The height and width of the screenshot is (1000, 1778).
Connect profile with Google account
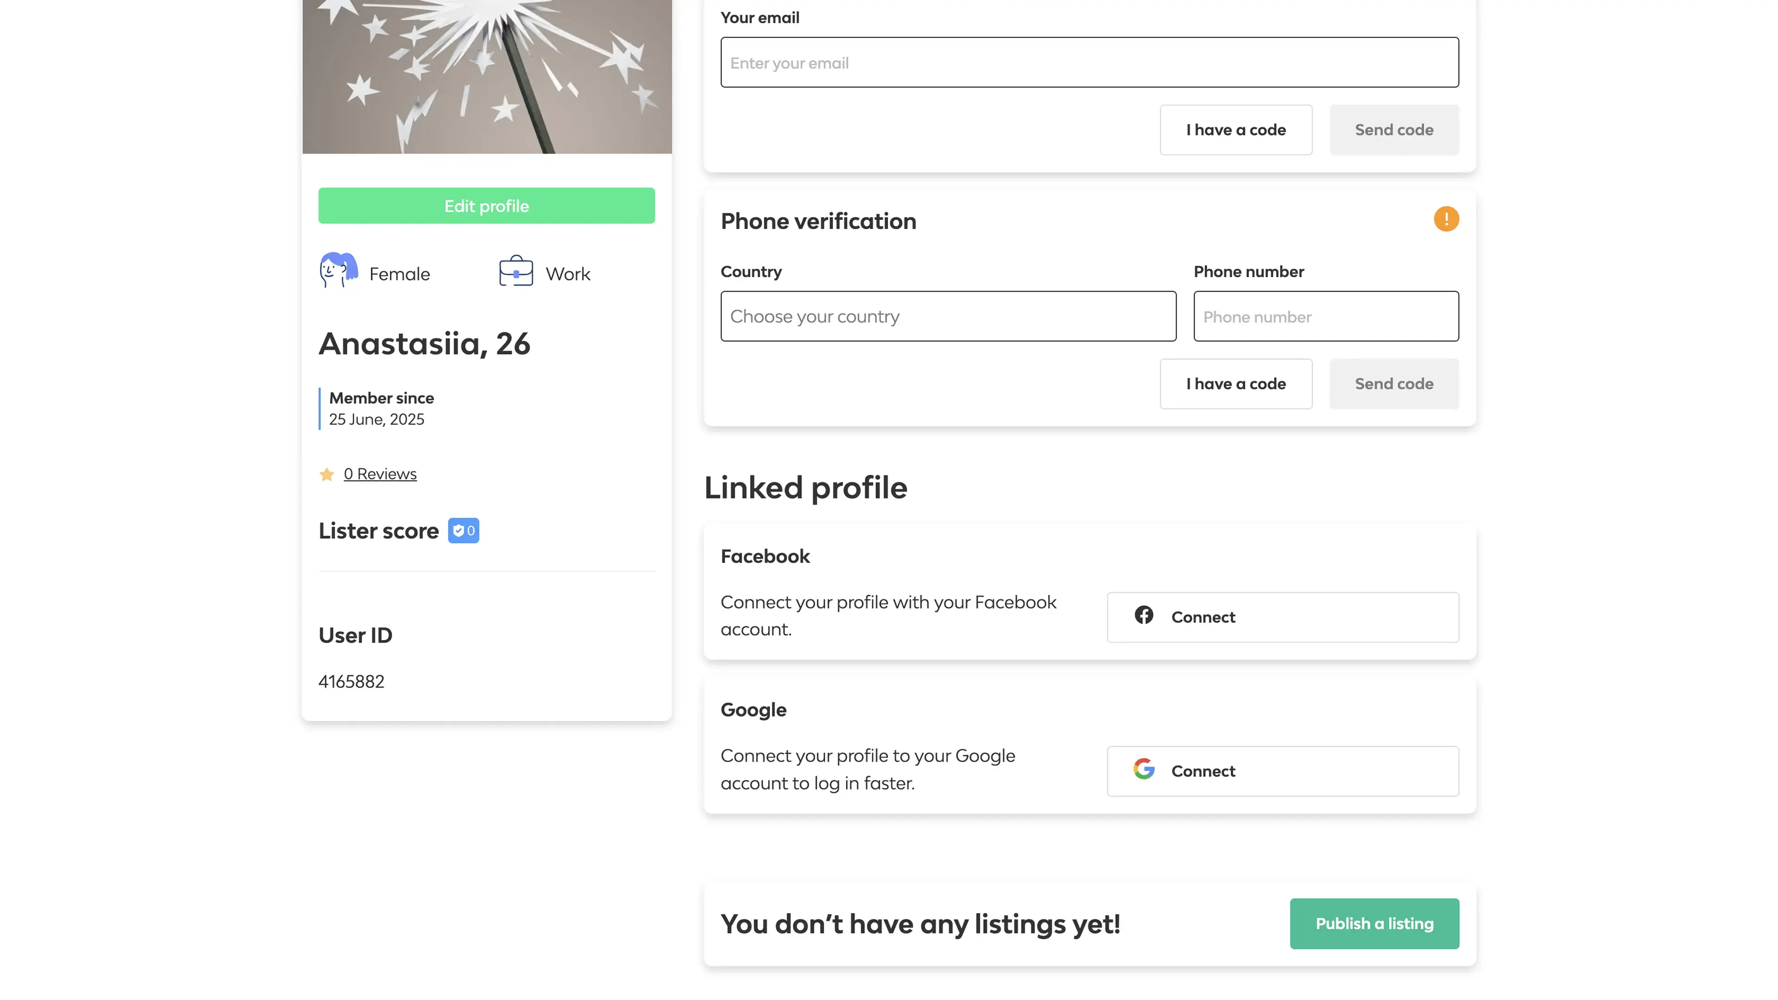[x=1283, y=771]
